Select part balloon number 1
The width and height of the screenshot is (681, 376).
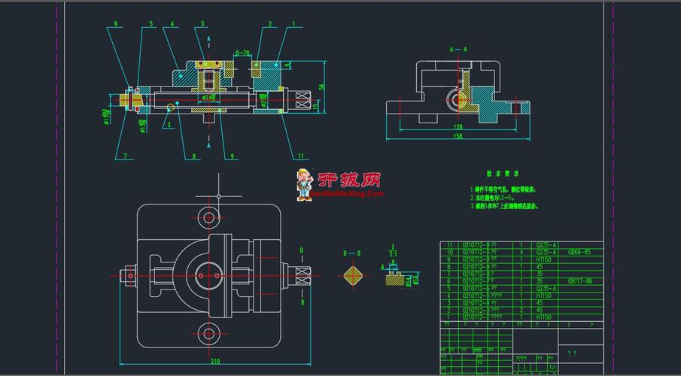click(293, 24)
